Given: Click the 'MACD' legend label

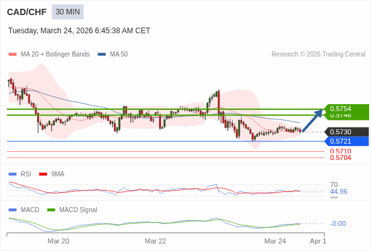Looking at the screenshot, I should 30,210.
